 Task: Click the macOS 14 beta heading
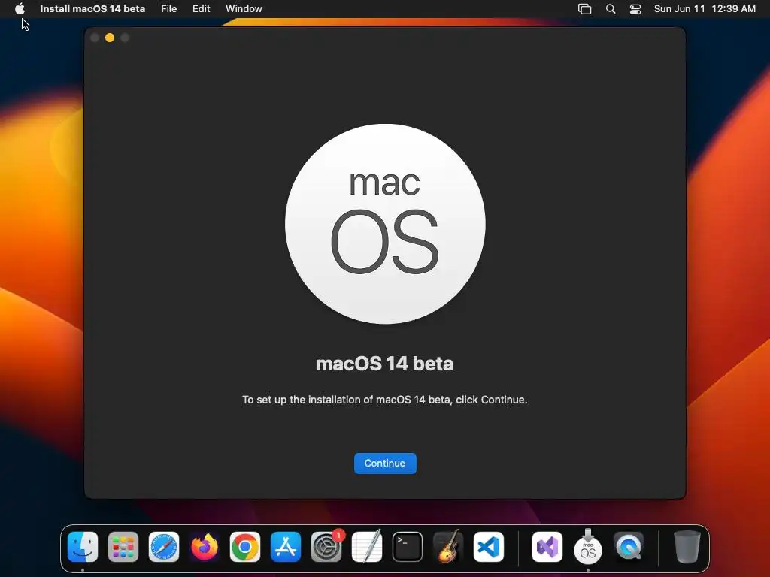[384, 364]
